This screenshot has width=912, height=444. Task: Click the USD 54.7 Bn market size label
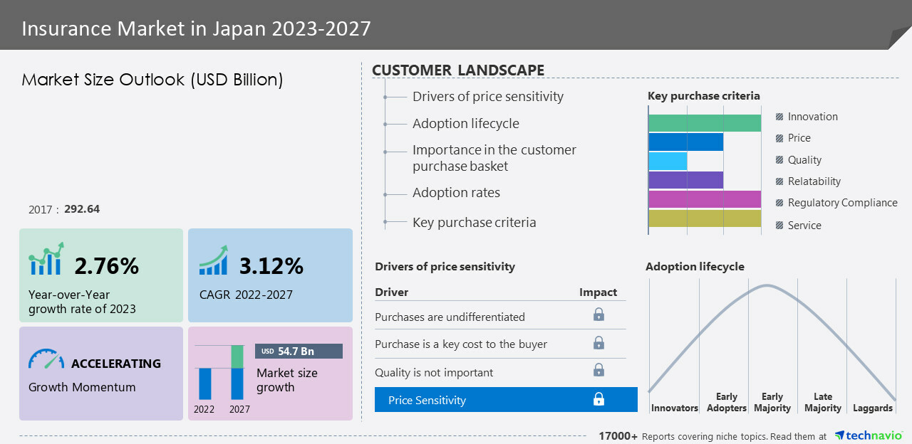(x=299, y=351)
